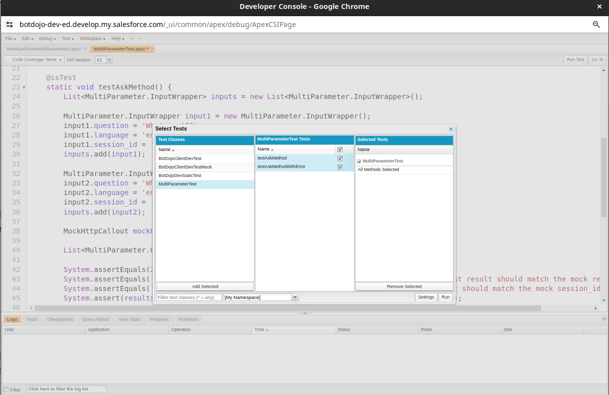Screen dimensions: 609x395
Task: Click the Settings button in Select Tests
Action: pos(426,297)
